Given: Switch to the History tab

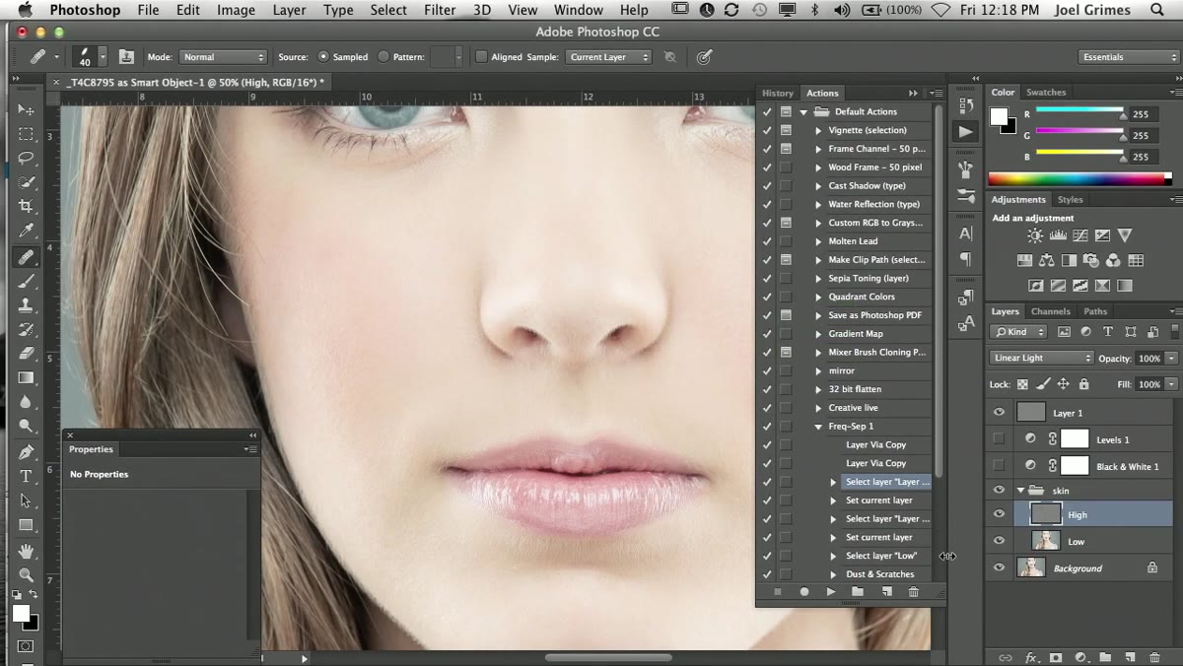Looking at the screenshot, I should point(777,94).
